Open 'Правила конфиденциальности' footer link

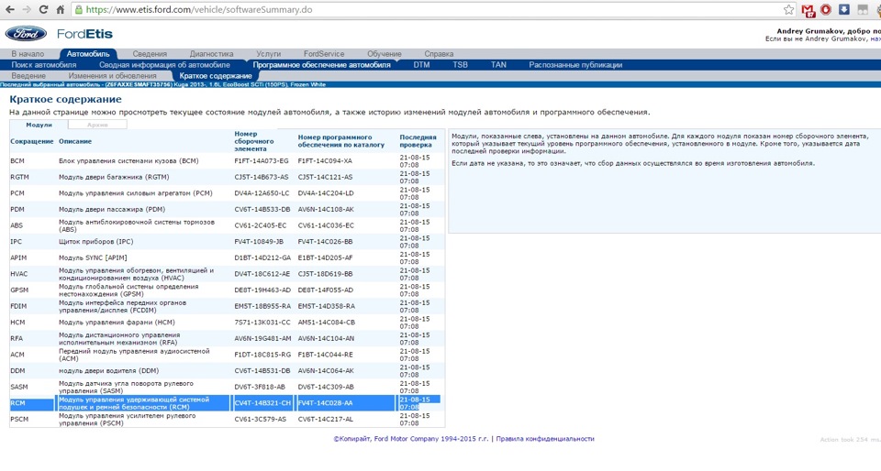pyautogui.click(x=545, y=439)
